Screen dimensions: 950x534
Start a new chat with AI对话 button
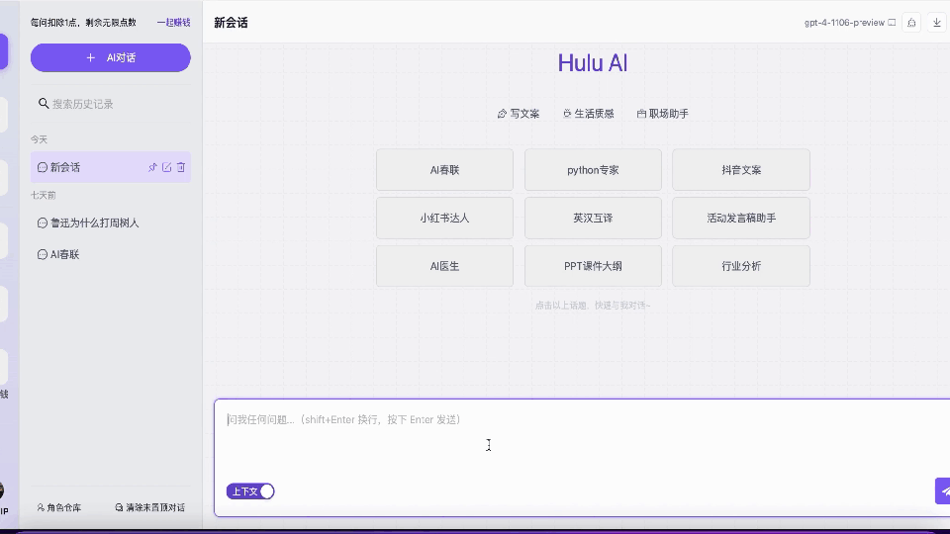click(110, 57)
